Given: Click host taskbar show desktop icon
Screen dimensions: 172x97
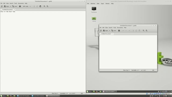Looking at the screenshot, I should pyautogui.click(x=8, y=96).
